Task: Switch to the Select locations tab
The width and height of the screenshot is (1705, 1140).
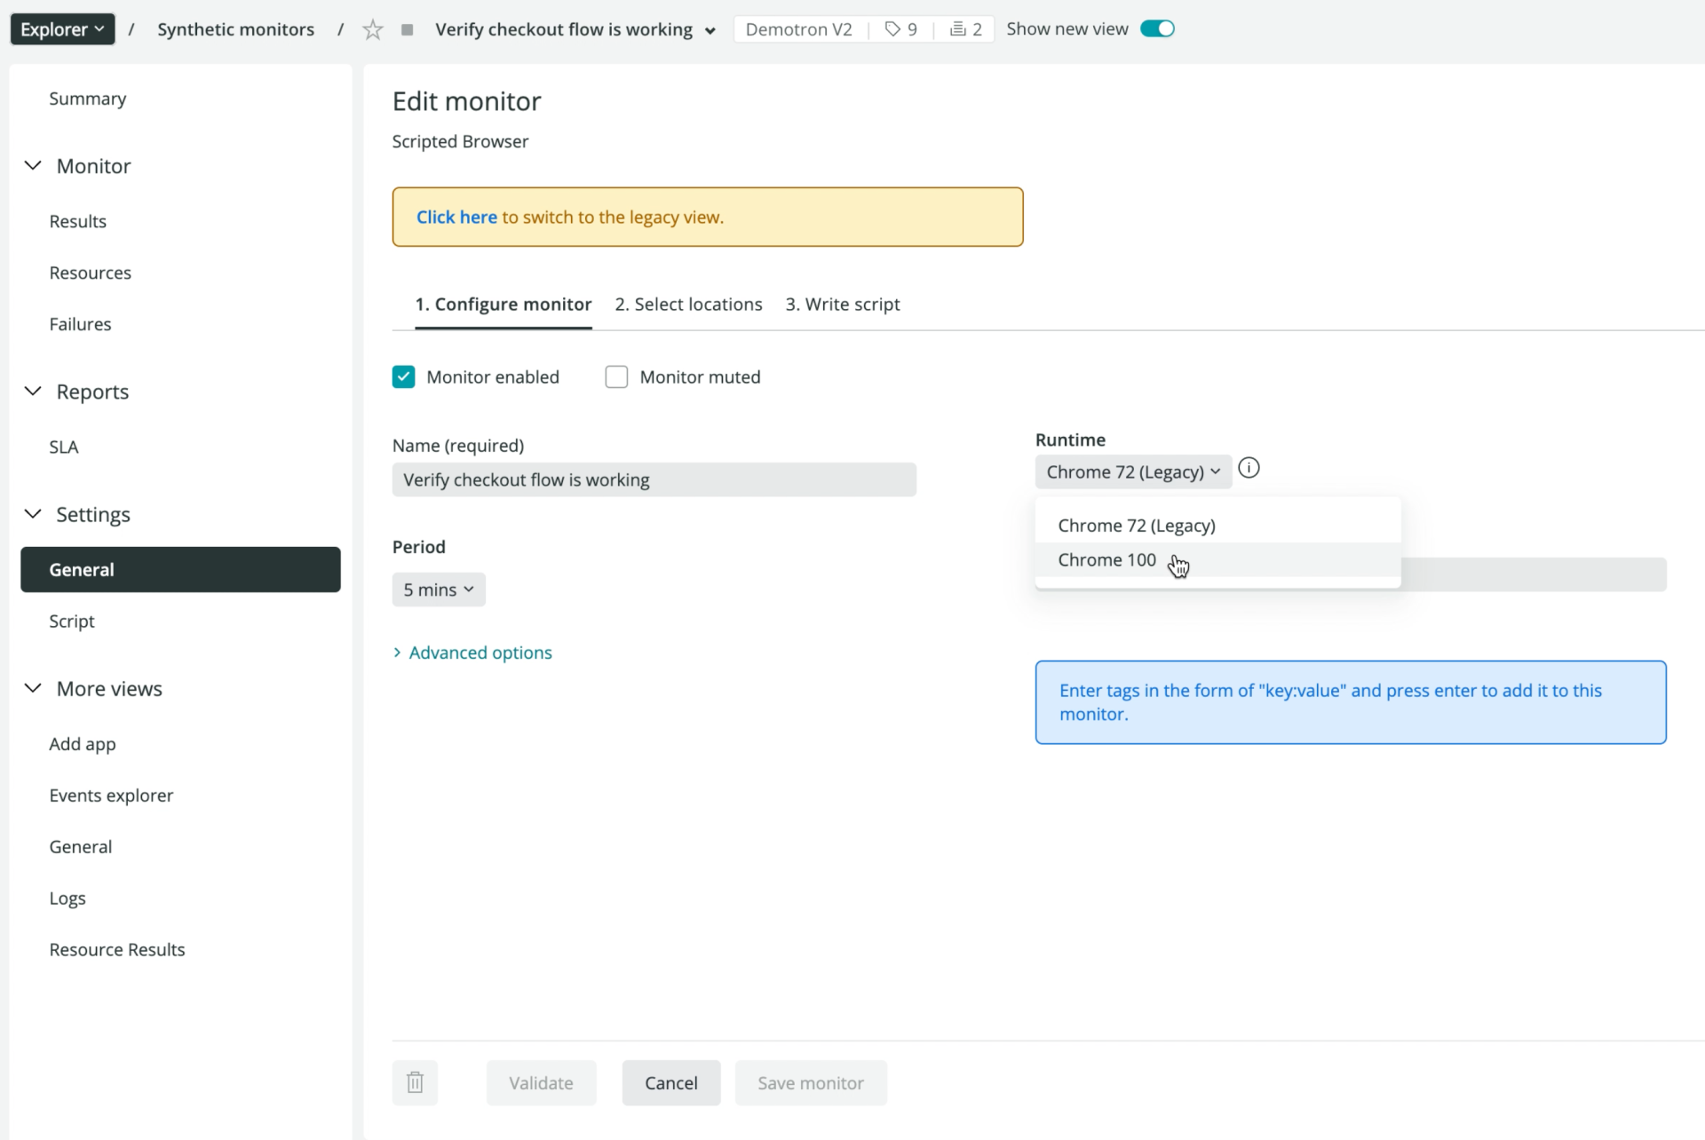Action: (689, 304)
